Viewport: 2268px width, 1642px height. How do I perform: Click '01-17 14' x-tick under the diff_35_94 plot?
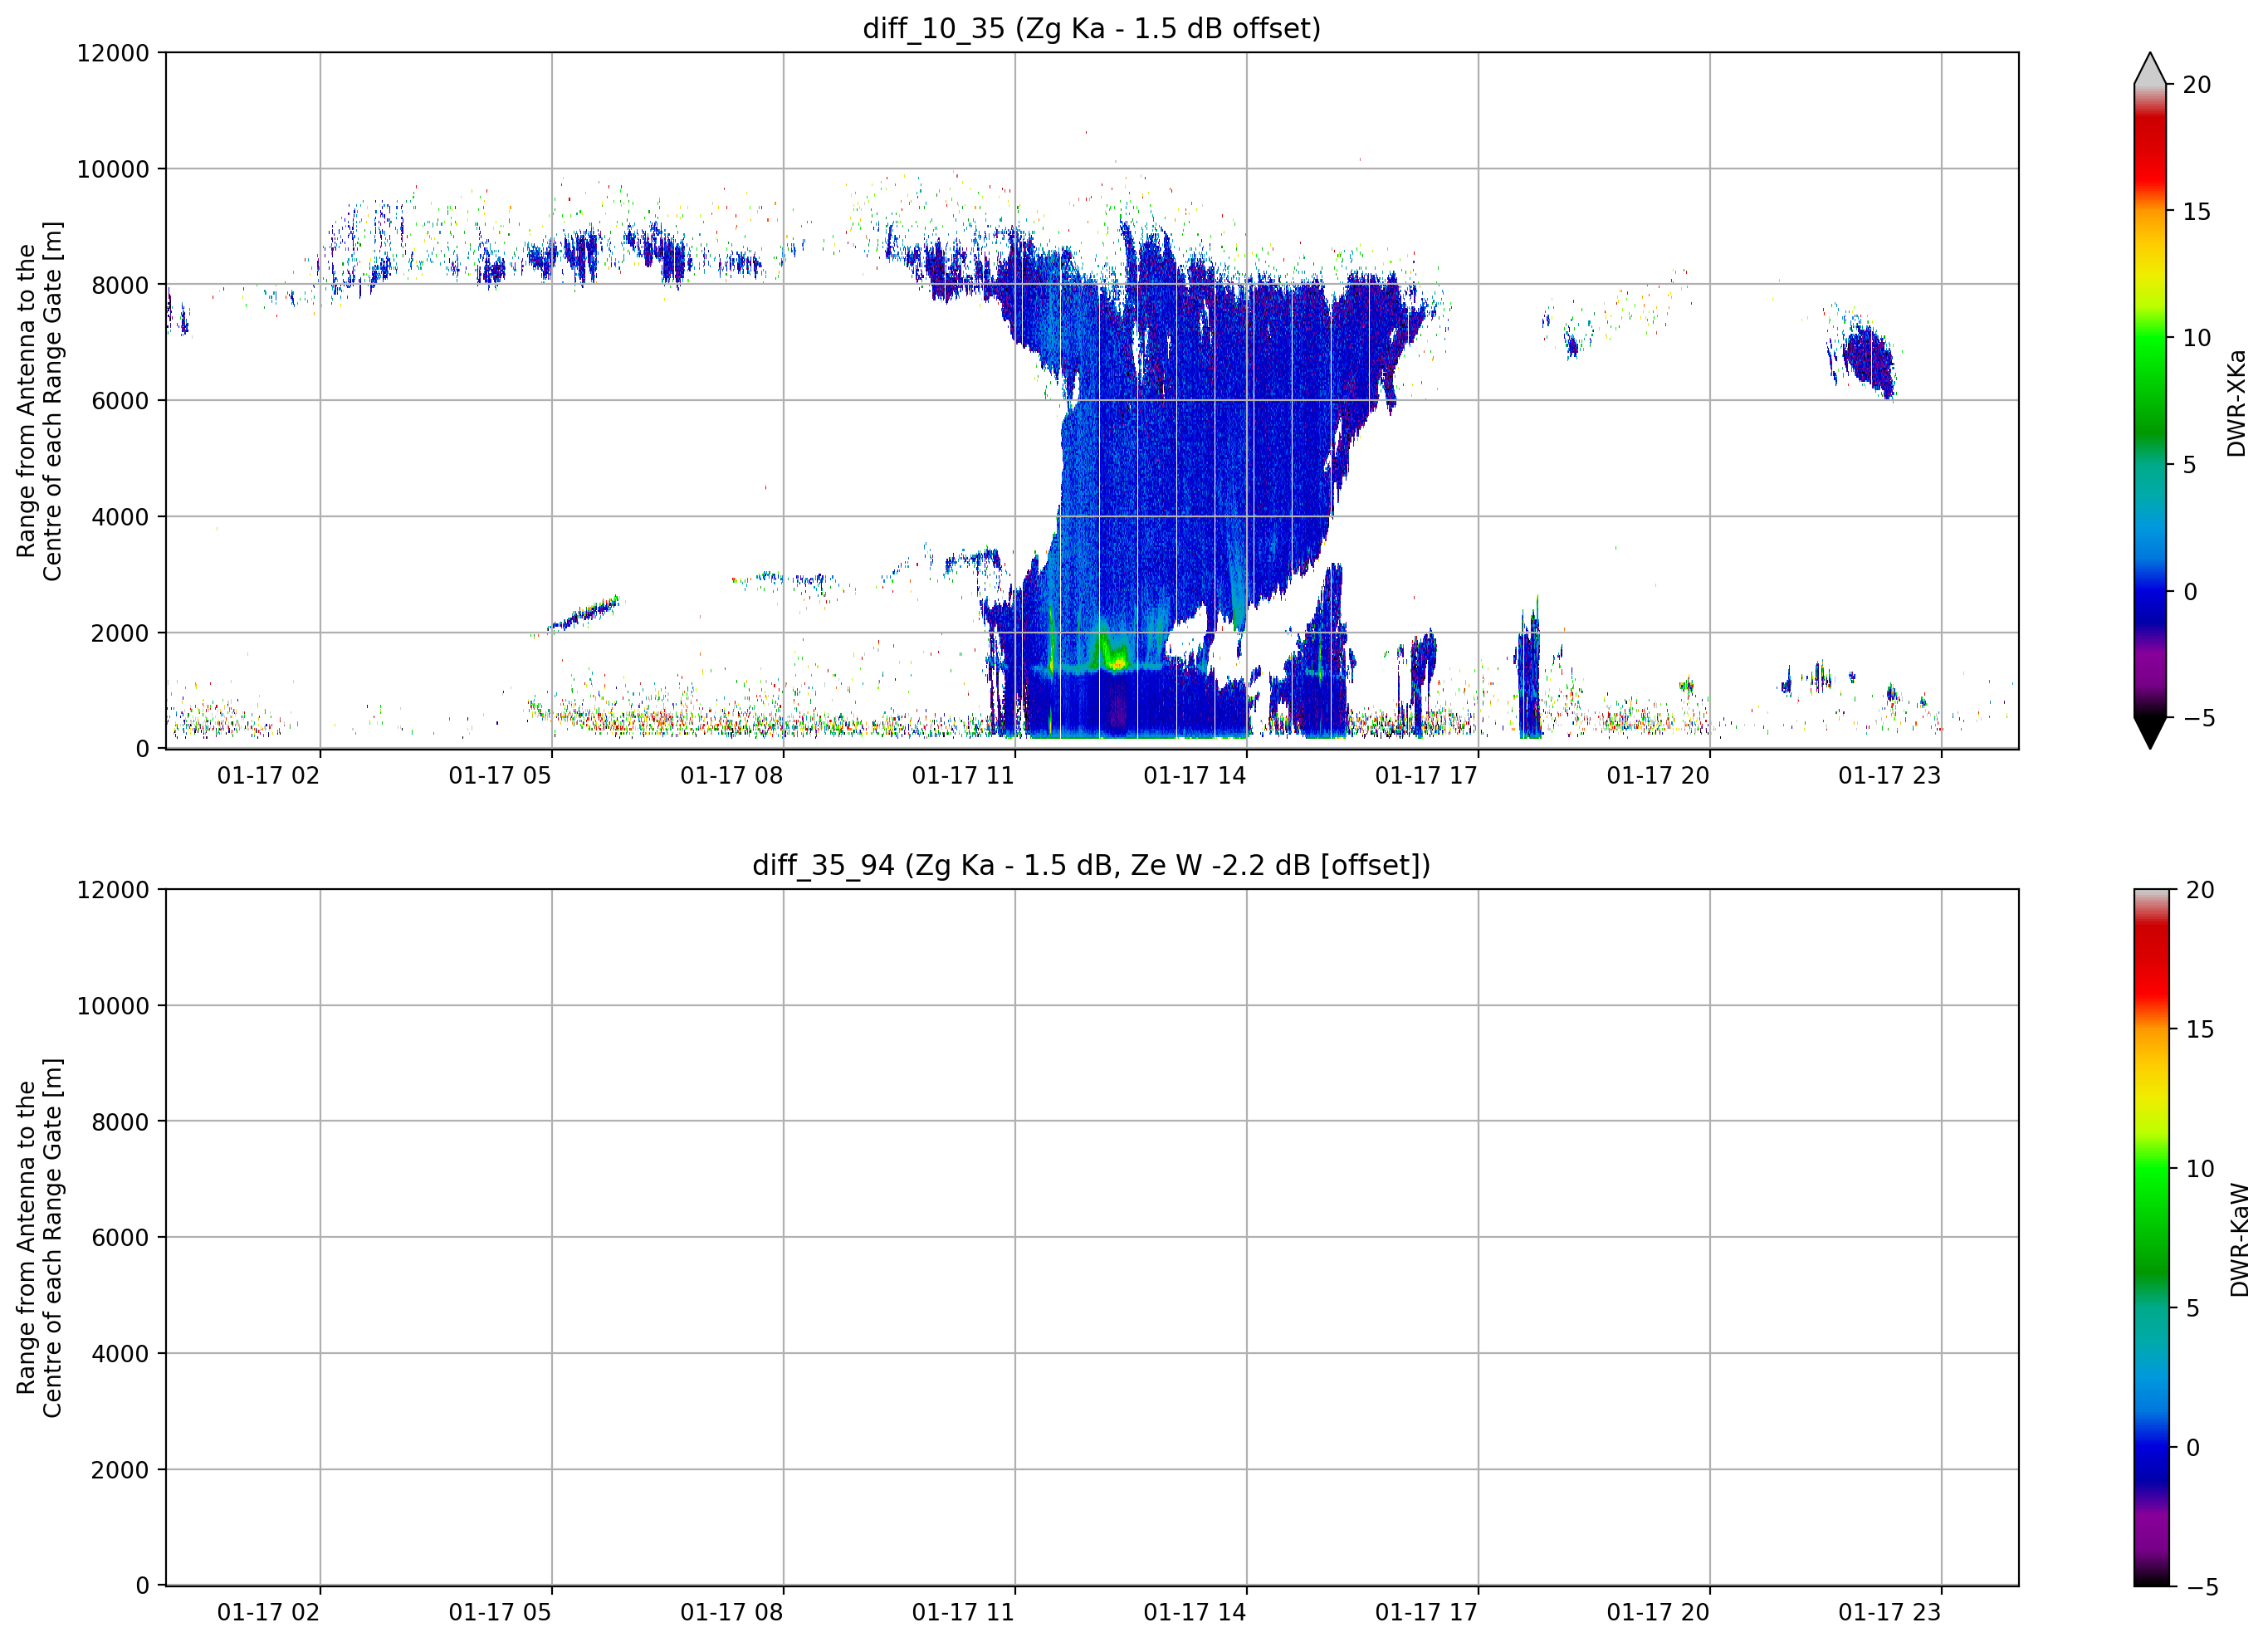click(1195, 1613)
